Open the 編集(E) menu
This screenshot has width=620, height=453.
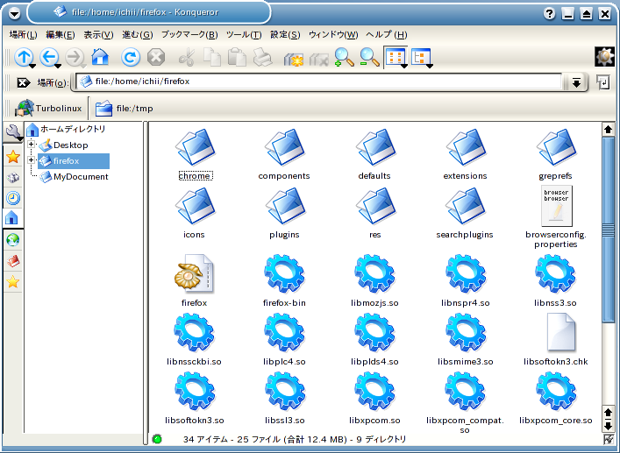tap(61, 35)
